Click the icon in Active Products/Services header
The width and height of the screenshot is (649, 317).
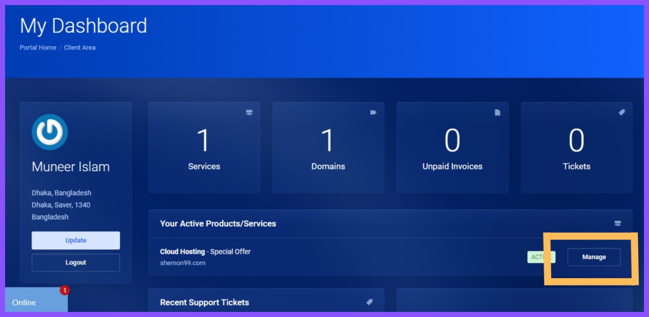tap(618, 223)
